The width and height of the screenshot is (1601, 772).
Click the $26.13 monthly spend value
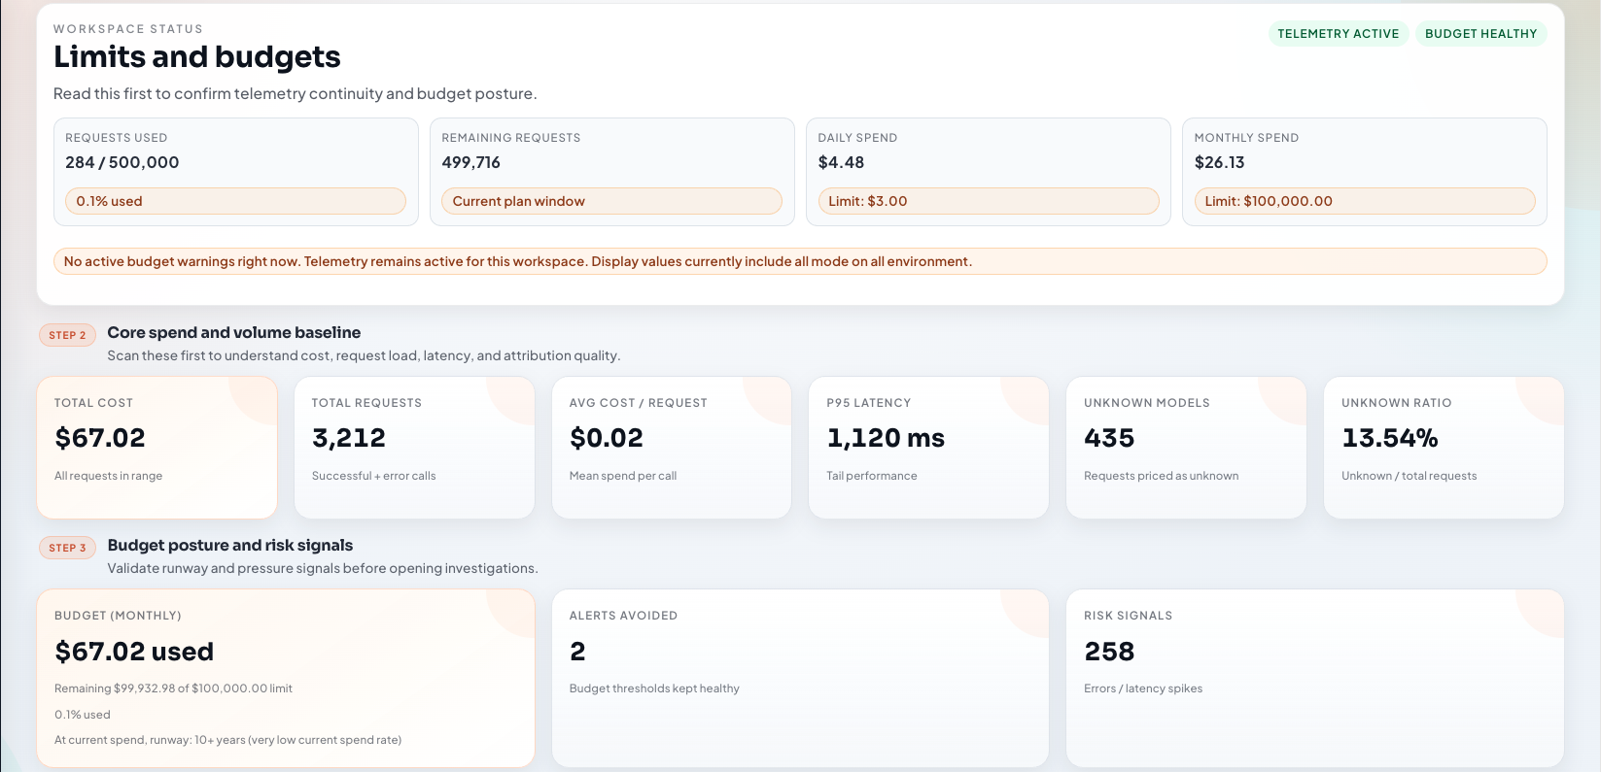pyautogui.click(x=1220, y=162)
